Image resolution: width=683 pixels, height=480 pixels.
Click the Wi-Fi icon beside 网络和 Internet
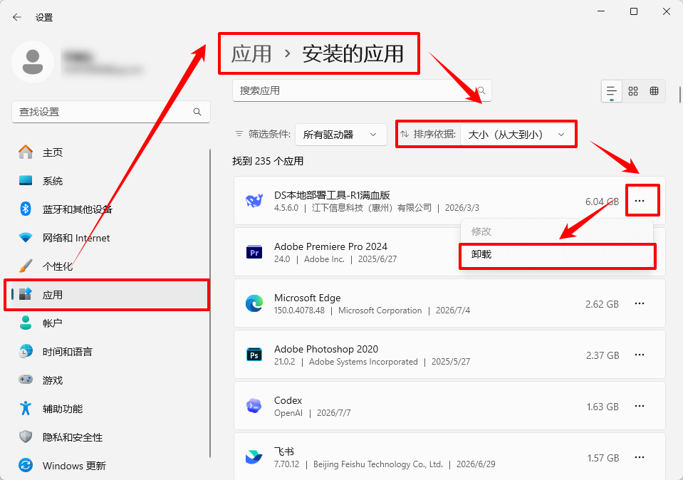(x=26, y=237)
